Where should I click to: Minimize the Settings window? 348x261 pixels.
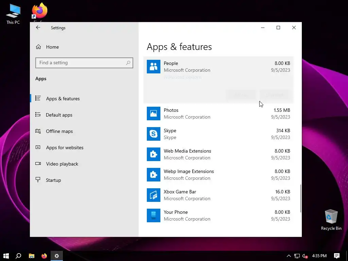click(x=263, y=28)
